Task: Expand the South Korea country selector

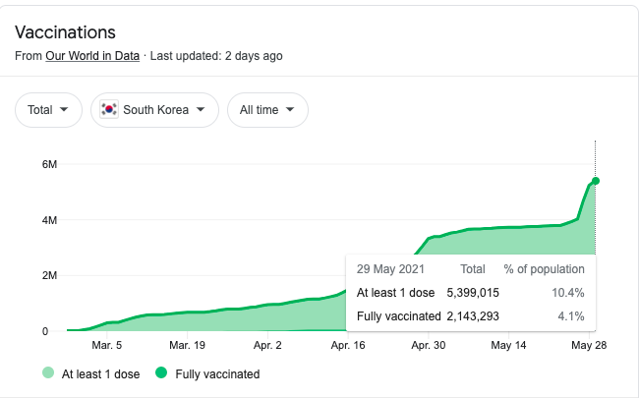Action: [x=154, y=110]
